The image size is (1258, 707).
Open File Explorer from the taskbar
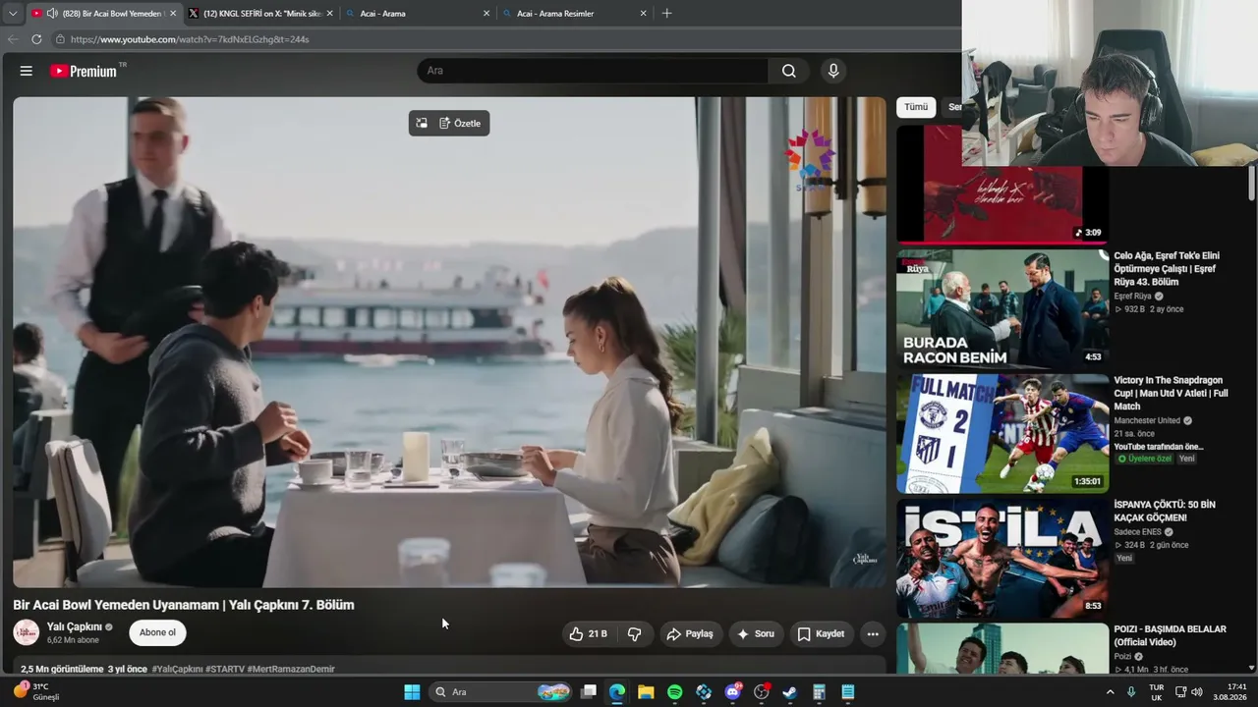pyautogui.click(x=646, y=692)
